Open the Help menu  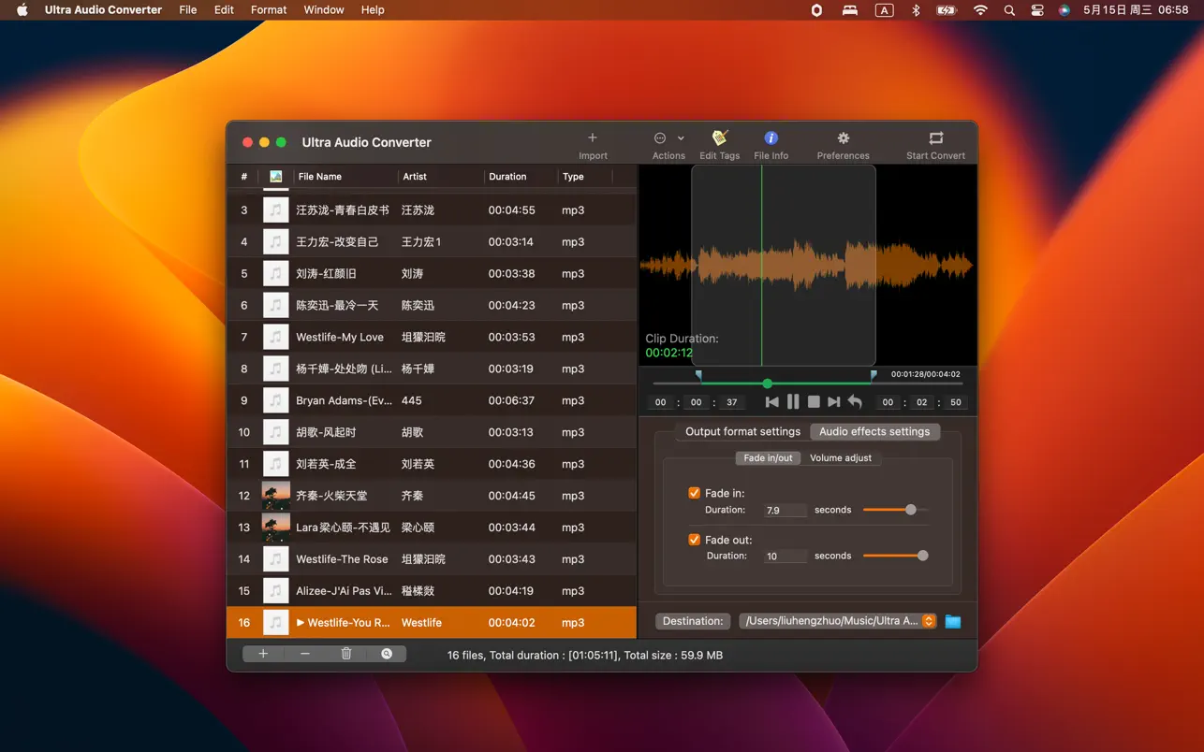(x=373, y=9)
